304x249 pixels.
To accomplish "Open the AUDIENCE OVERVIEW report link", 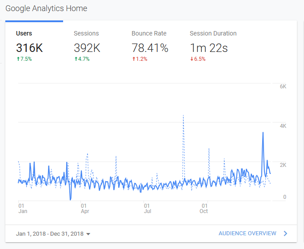I will [247, 233].
